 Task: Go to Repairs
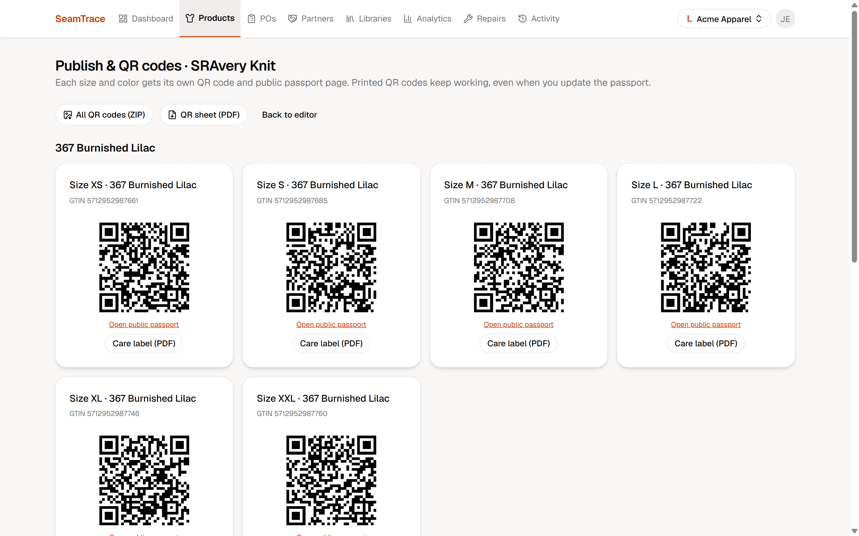(x=484, y=18)
